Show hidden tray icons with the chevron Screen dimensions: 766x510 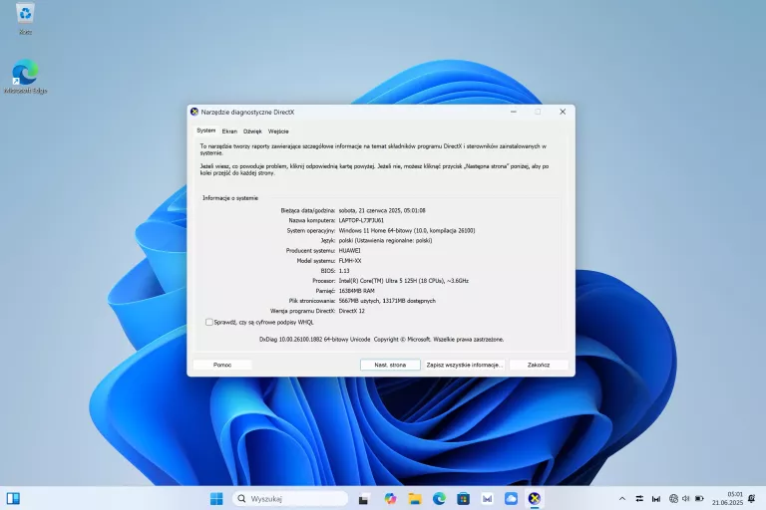622,499
